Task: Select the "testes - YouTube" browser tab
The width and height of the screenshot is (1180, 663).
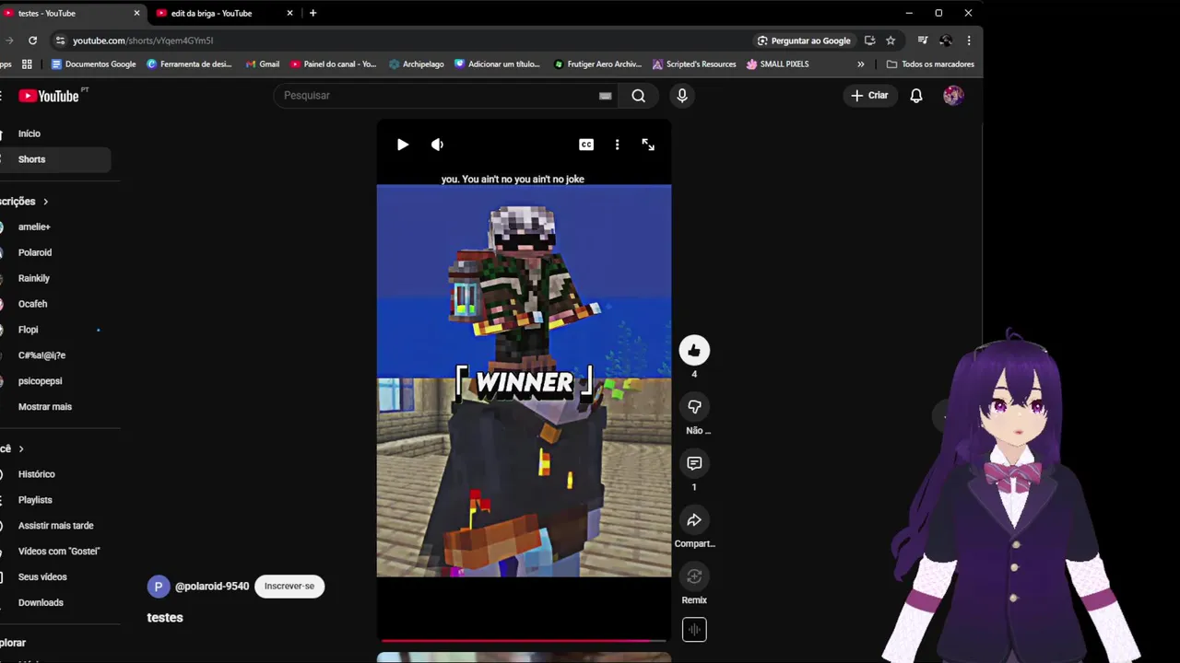Action: point(69,13)
